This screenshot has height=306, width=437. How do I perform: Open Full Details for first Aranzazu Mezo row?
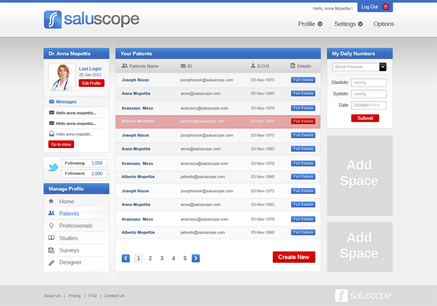tap(303, 108)
